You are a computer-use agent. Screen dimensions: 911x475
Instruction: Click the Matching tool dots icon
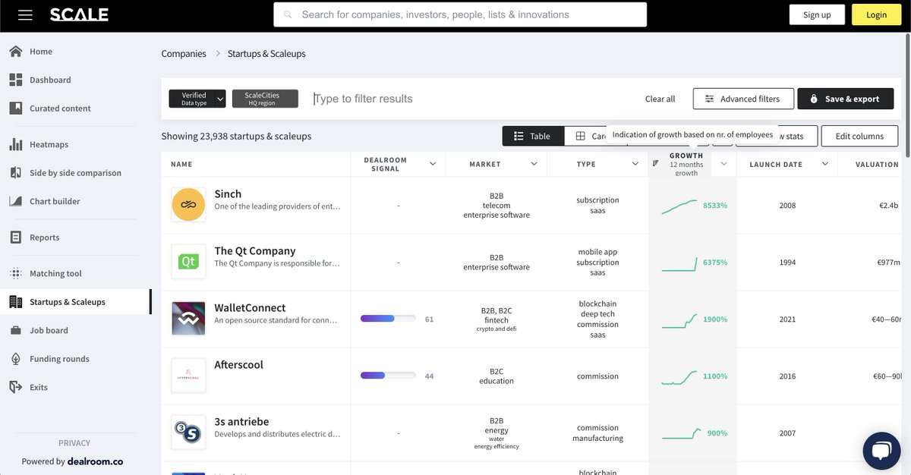[x=15, y=273]
